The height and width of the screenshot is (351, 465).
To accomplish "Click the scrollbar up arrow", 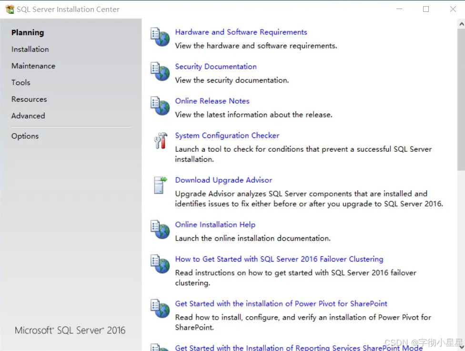I will [x=461, y=24].
